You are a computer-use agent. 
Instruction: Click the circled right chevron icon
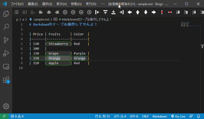[89, 12]
